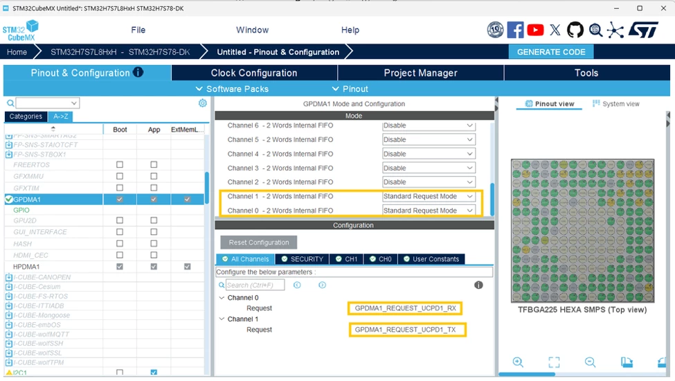
Task: Click the download icon next to I-CUBE-CANOPEN
Action: pyautogui.click(x=8, y=277)
